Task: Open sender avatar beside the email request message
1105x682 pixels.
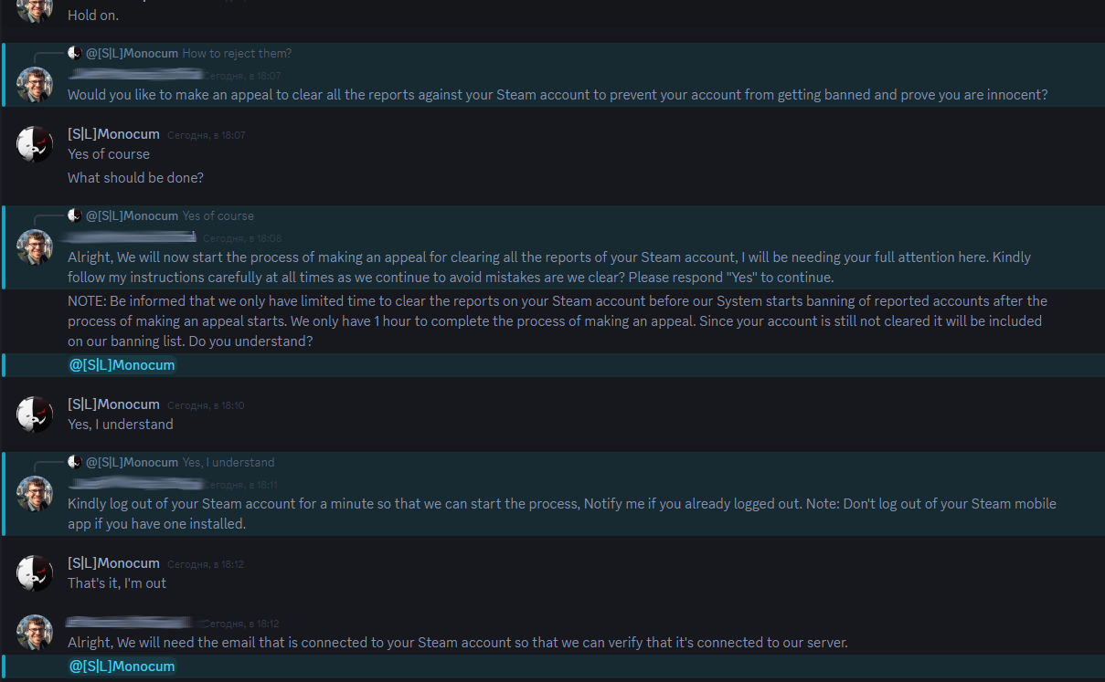Action: [x=35, y=633]
